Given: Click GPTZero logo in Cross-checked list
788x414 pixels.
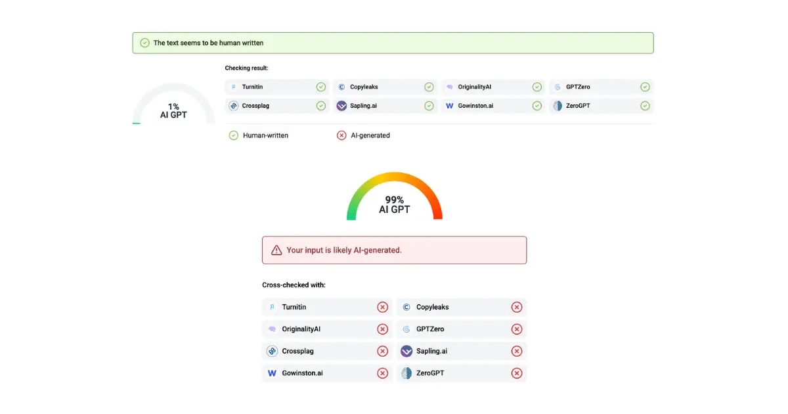Looking at the screenshot, I should [406, 329].
